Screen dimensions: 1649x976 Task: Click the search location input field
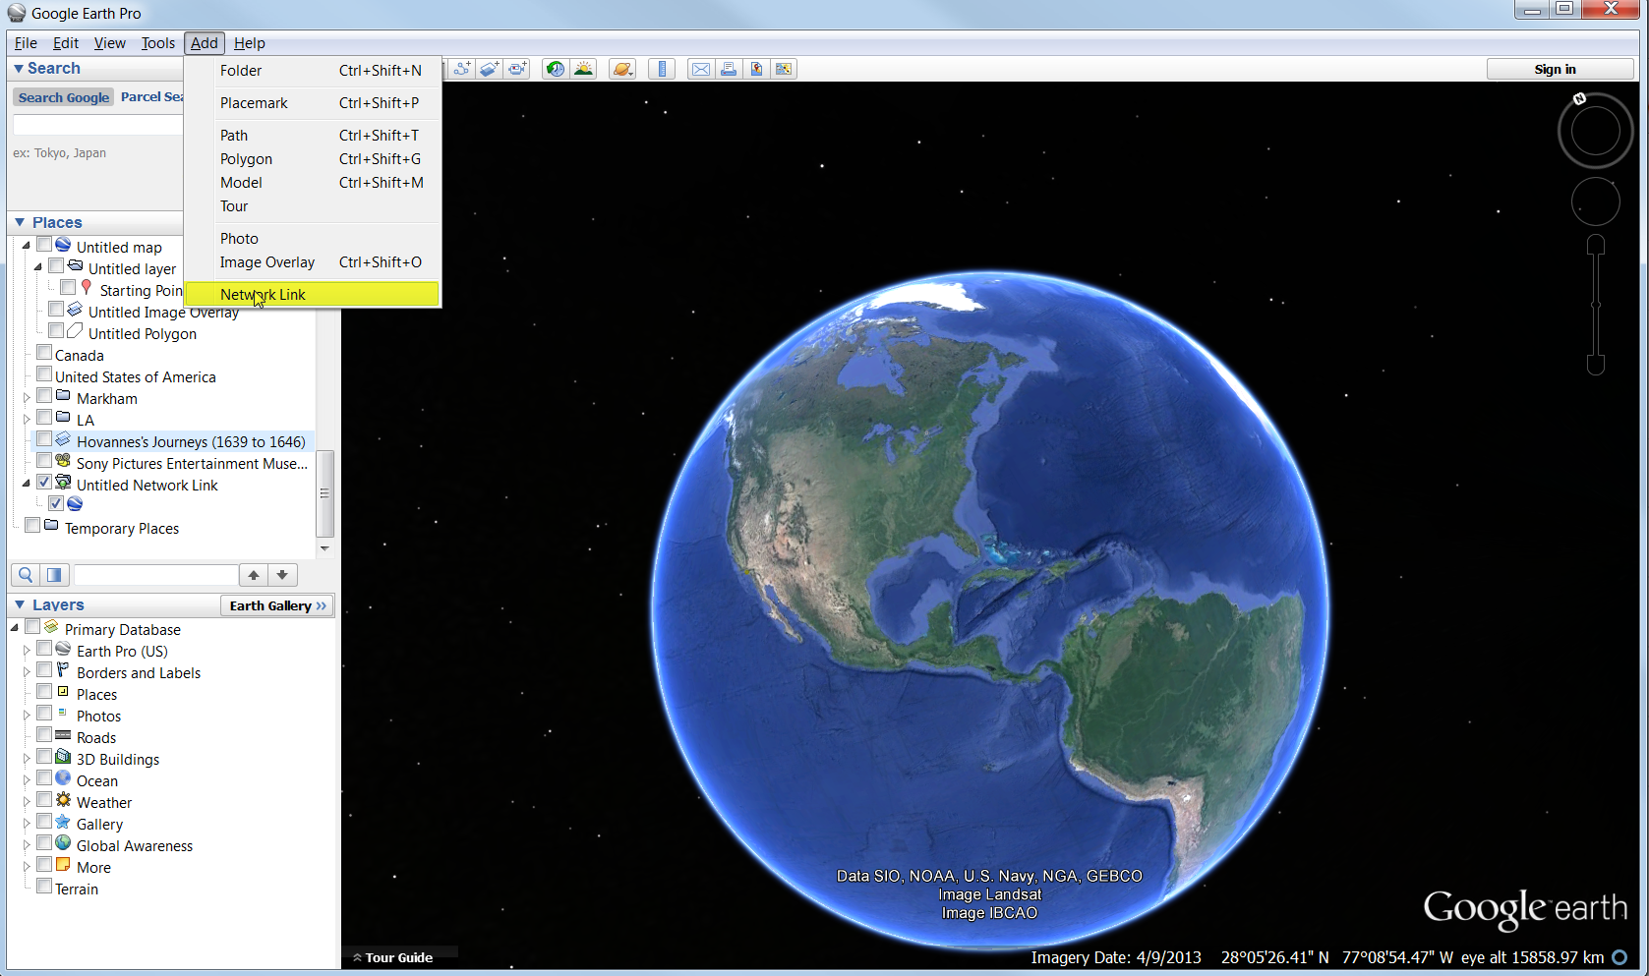(x=98, y=125)
